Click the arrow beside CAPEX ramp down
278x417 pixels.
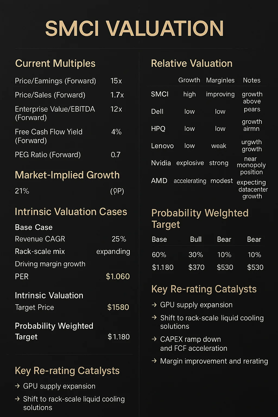154,339
